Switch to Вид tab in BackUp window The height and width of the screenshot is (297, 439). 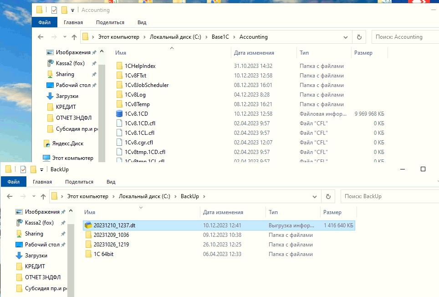tap(111, 182)
